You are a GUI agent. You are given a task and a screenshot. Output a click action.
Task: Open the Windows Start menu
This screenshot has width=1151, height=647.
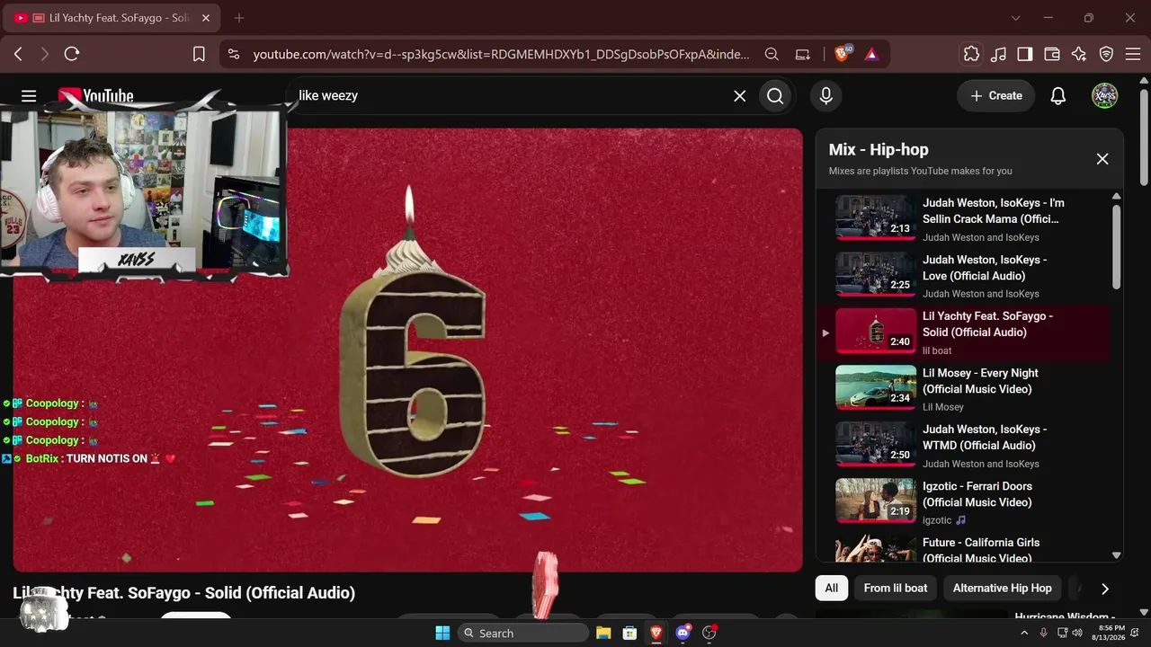(442, 633)
